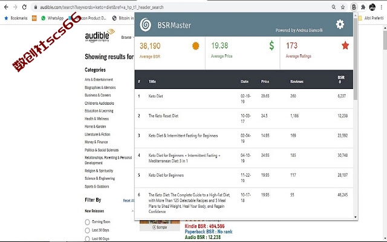
Task: Go forward with the browser forward arrow
Action: pos(15,7)
